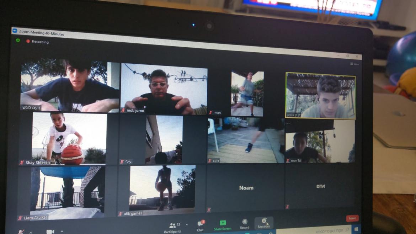
Task: Click the green shield encryption icon
Action: (18, 40)
